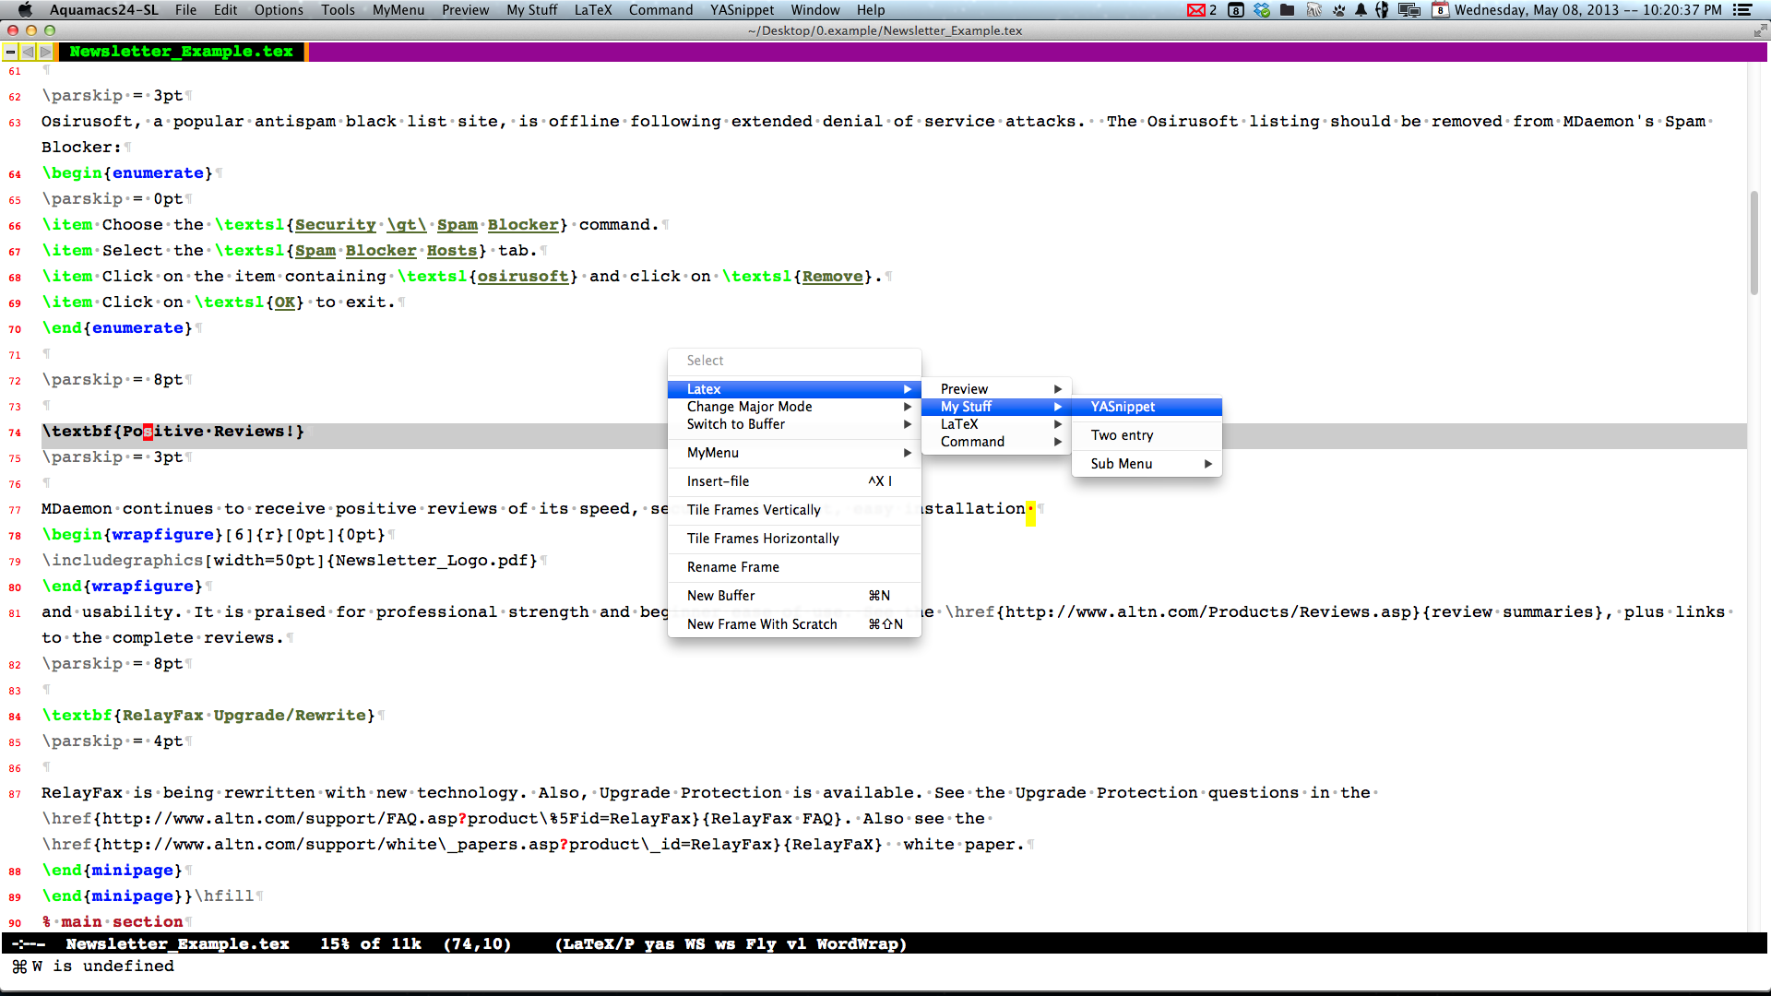This screenshot has height=996, width=1771.
Task: Open the bell notifications icon
Action: point(1361,10)
